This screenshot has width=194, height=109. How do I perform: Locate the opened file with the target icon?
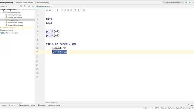coord(21,6)
